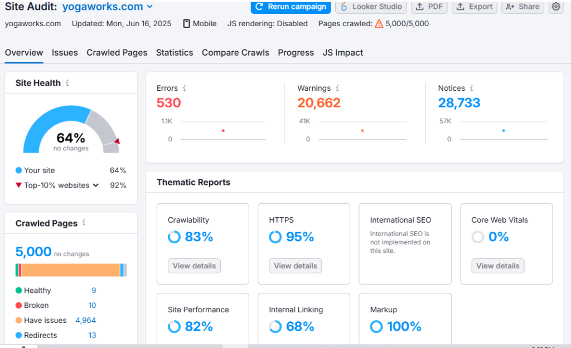This screenshot has height=348, width=571.
Task: Click the orange segment of crawled pages bar
Action: pyautogui.click(x=71, y=270)
